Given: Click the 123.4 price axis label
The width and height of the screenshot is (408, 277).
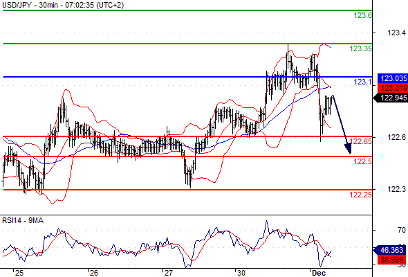Looking at the screenshot, I should pos(396,33).
